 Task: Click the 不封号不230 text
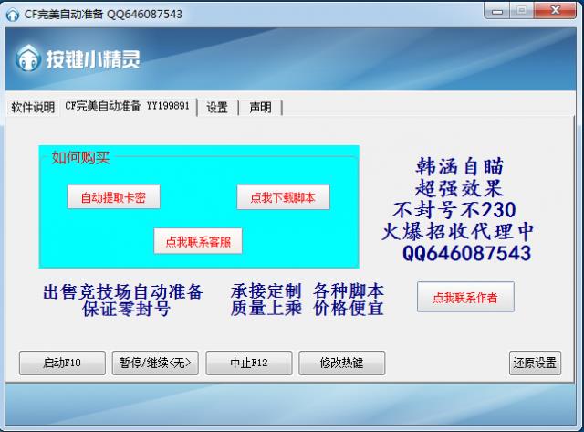pyautogui.click(x=454, y=210)
